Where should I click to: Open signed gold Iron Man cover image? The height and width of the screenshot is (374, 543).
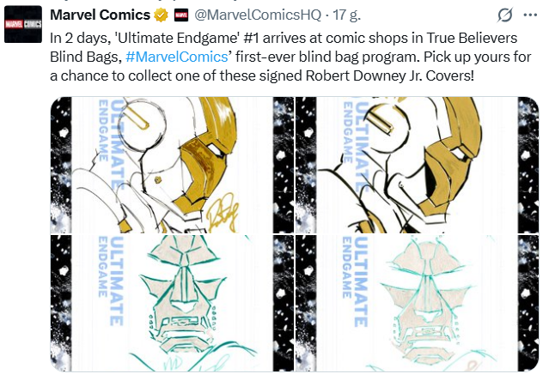click(172, 165)
